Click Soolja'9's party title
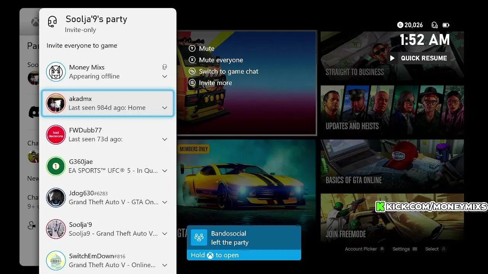 (96, 19)
